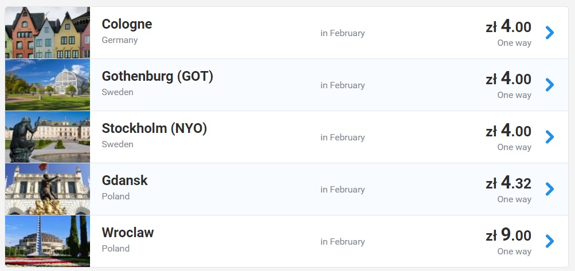Select the Stockholm (NYO) destination title
Image resolution: width=575 pixels, height=271 pixels.
tap(154, 128)
